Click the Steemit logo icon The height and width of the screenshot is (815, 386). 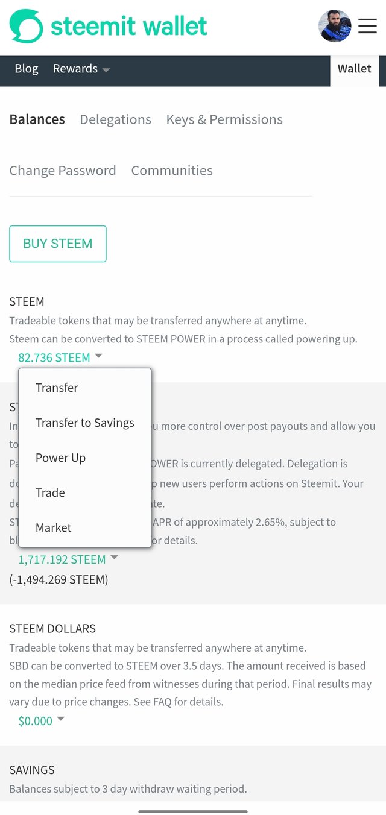[27, 27]
